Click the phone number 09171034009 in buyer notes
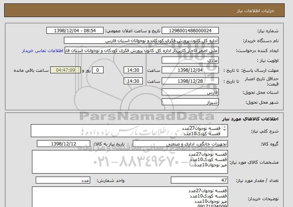This screenshot has width=293, height=207. coord(212,206)
